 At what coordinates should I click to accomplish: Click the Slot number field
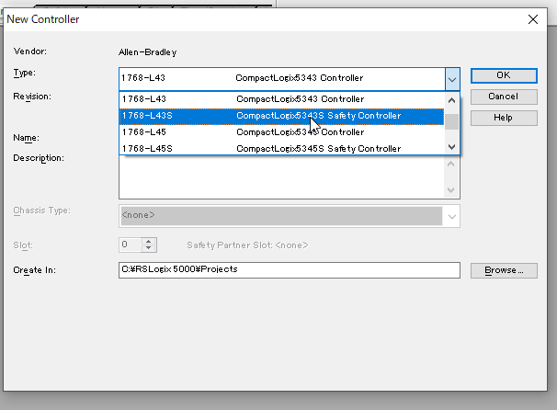click(130, 245)
